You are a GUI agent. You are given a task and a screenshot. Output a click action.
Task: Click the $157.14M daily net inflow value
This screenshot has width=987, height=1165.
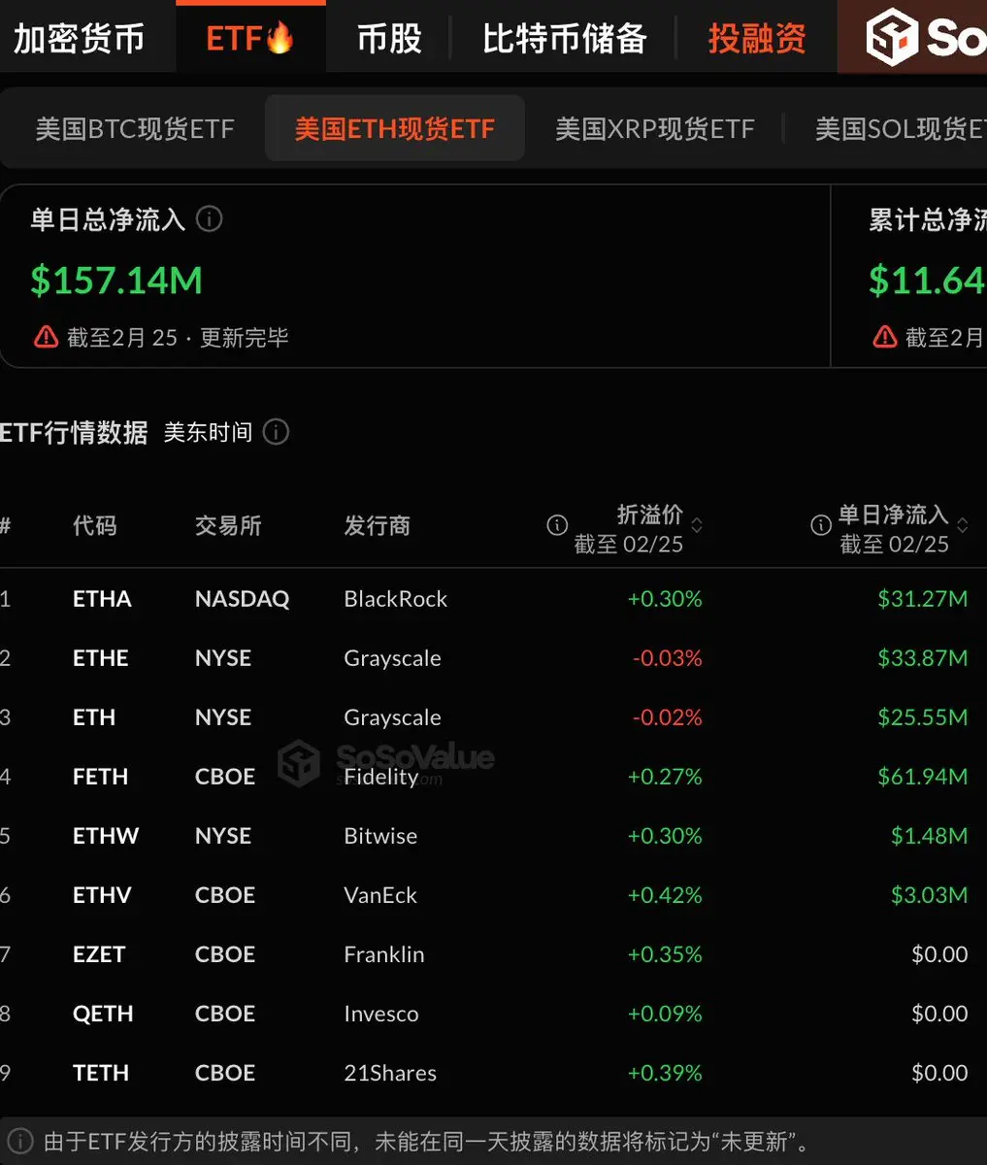tap(116, 281)
